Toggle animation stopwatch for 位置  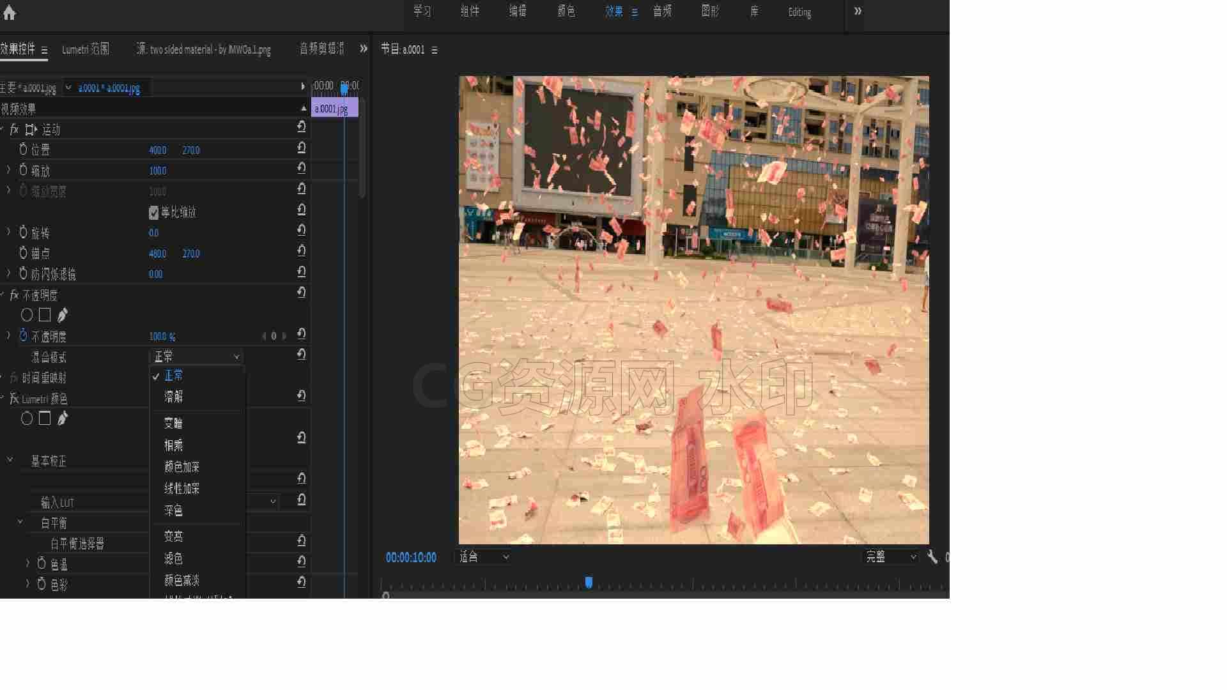point(24,149)
